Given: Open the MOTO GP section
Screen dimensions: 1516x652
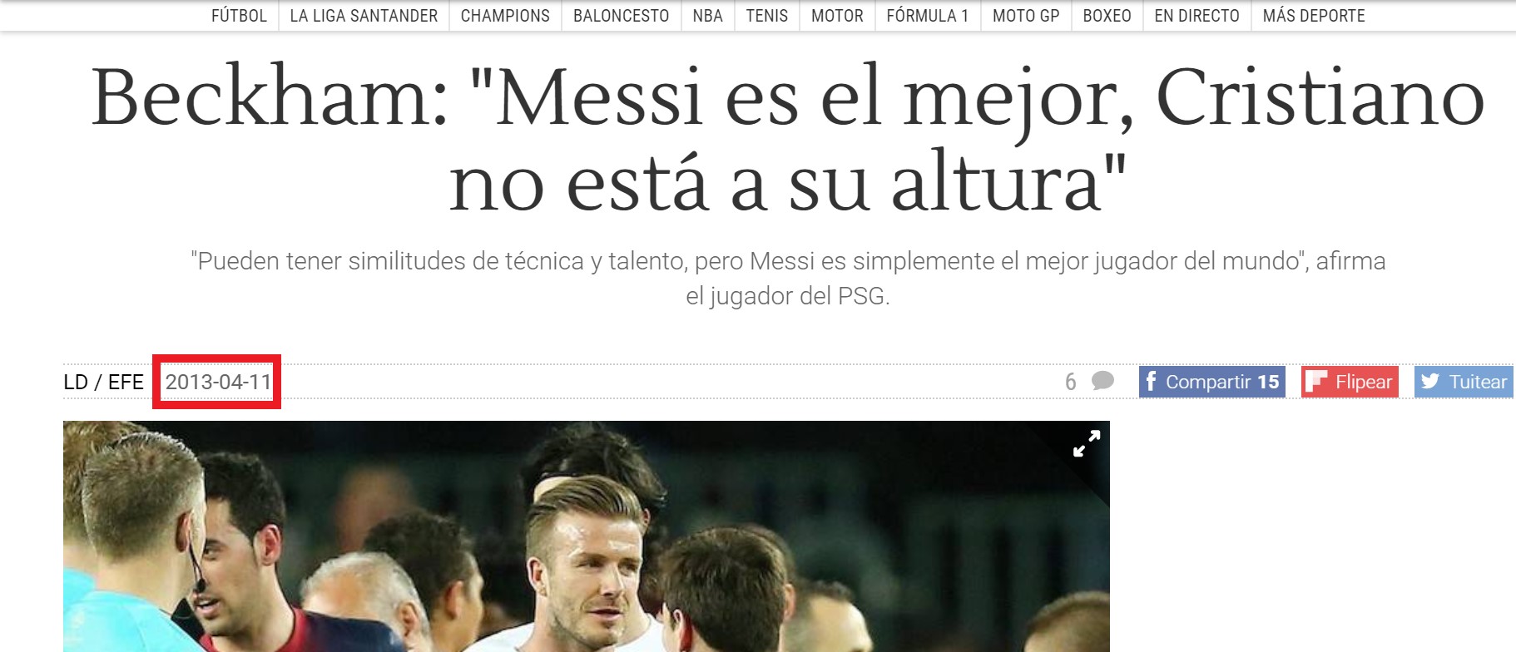Looking at the screenshot, I should (x=1026, y=16).
